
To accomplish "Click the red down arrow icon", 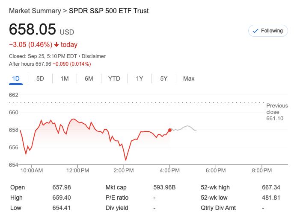I will tap(56, 45).
